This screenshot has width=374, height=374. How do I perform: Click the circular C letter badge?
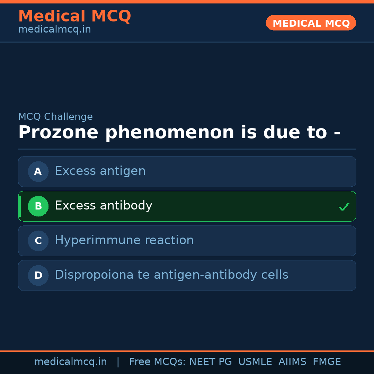click(38, 241)
